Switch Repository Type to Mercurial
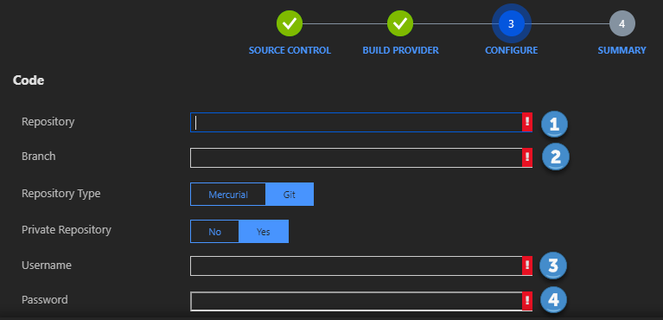This screenshot has width=663, height=320. click(228, 195)
